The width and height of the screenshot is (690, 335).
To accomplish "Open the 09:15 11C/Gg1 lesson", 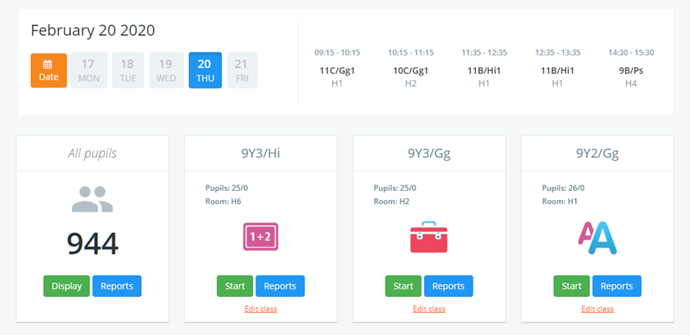I will [x=337, y=68].
